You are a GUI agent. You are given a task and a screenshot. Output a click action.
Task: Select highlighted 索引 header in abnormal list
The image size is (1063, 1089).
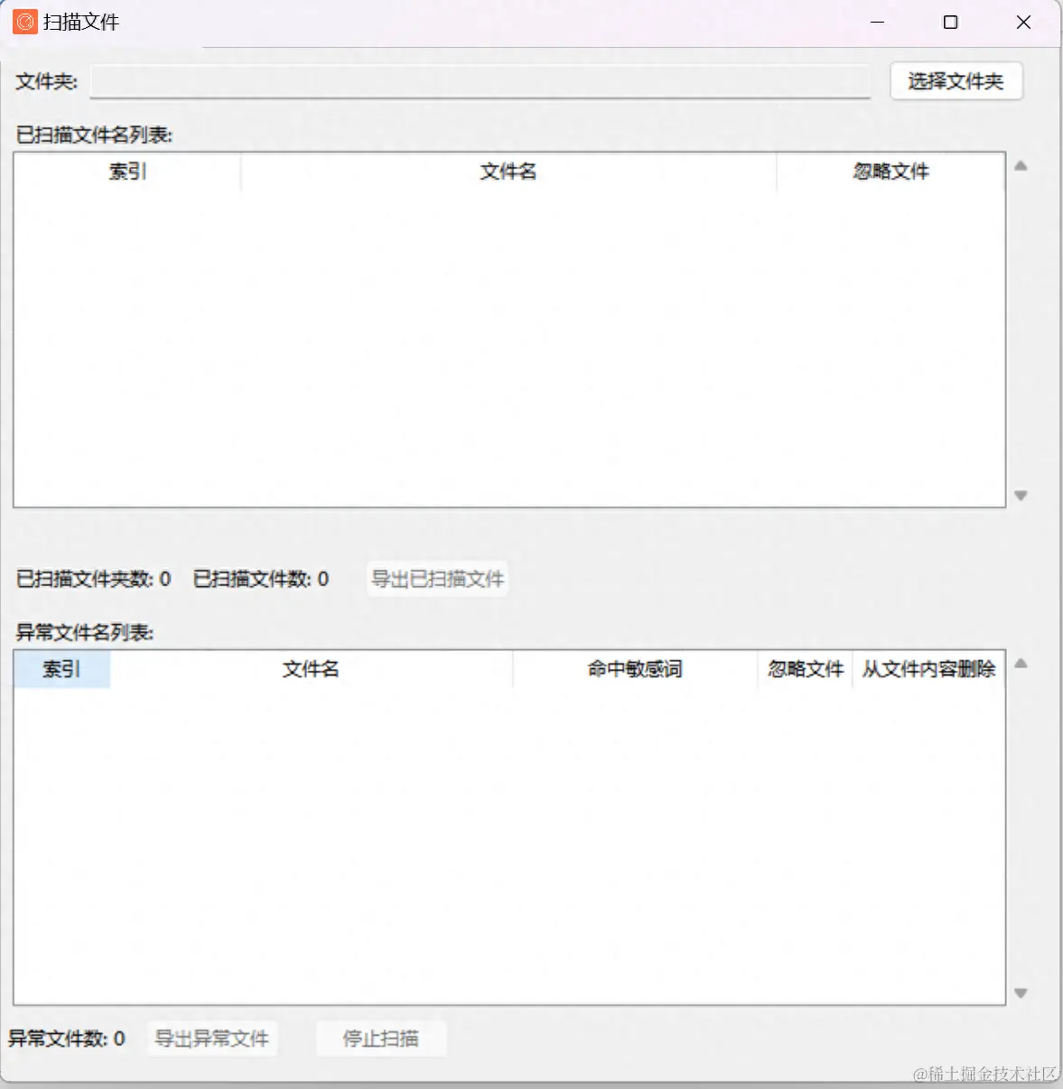tap(61, 669)
